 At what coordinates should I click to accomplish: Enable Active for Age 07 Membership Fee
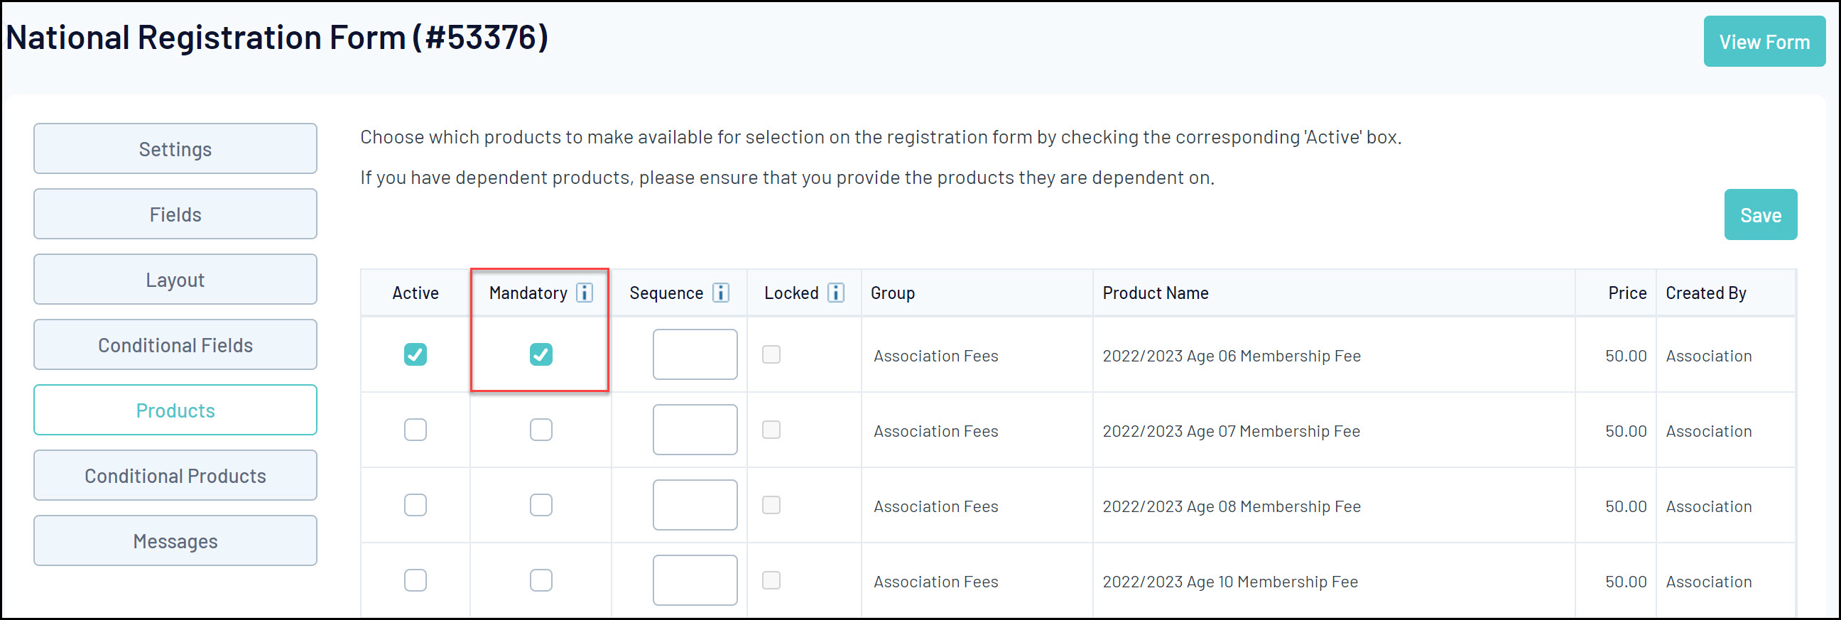pyautogui.click(x=416, y=430)
